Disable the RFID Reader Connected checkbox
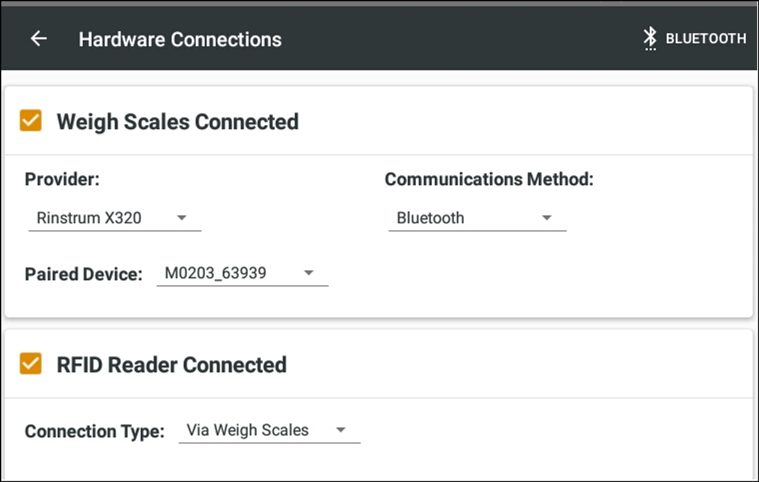 coord(31,364)
